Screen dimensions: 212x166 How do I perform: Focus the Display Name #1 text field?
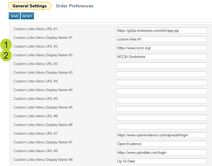(161, 39)
